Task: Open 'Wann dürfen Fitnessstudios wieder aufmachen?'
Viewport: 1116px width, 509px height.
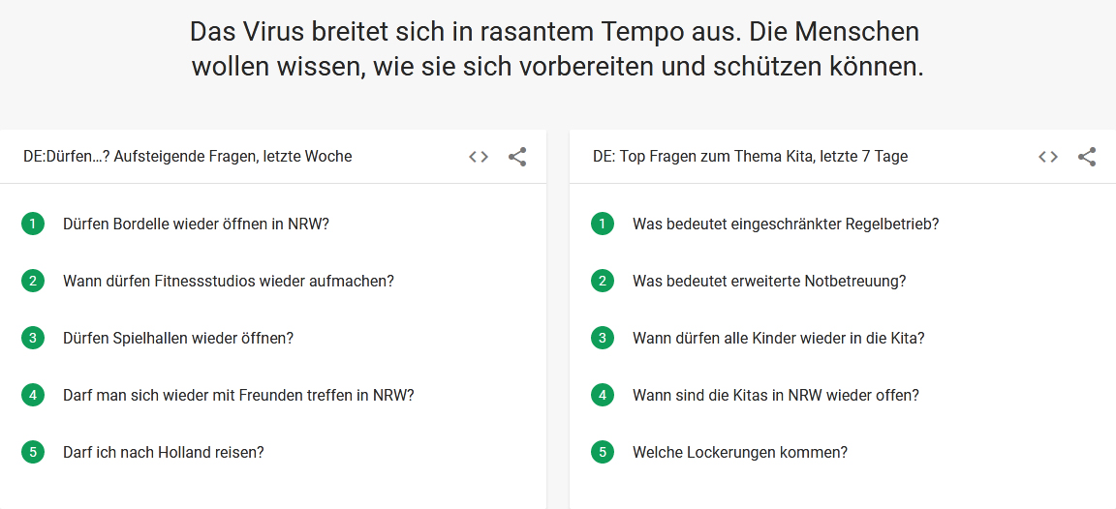Action: [229, 281]
